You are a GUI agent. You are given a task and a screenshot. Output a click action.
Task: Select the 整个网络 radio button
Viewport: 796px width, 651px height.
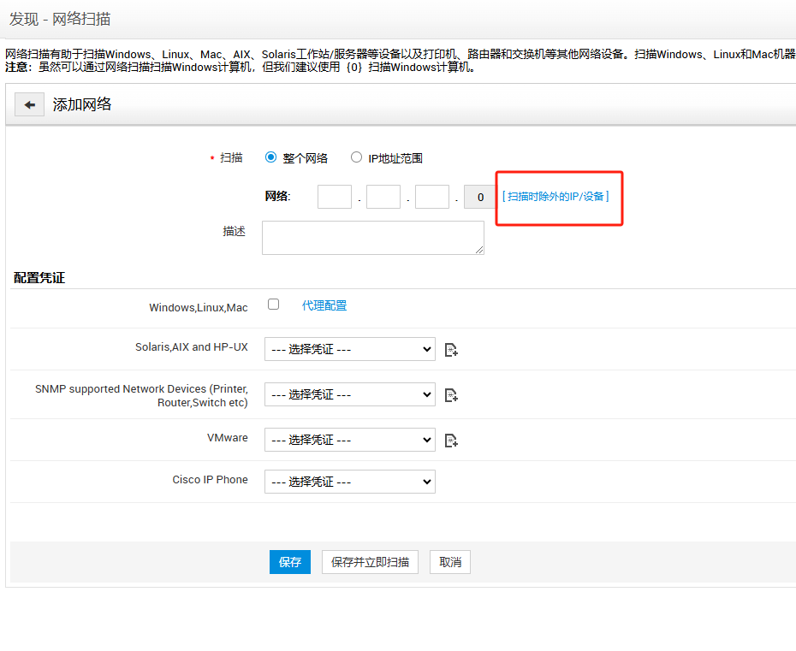click(271, 157)
